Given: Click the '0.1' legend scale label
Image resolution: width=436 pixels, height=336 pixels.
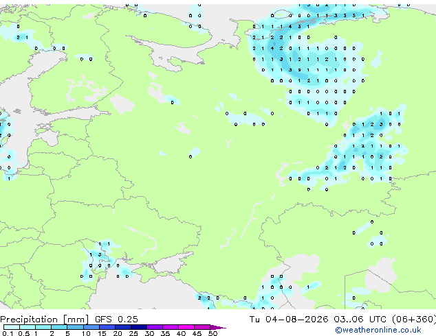Looking at the screenshot, I should [8, 333].
